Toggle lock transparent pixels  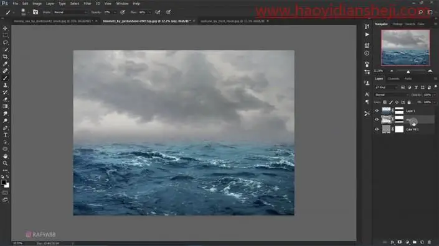pyautogui.click(x=385, y=102)
